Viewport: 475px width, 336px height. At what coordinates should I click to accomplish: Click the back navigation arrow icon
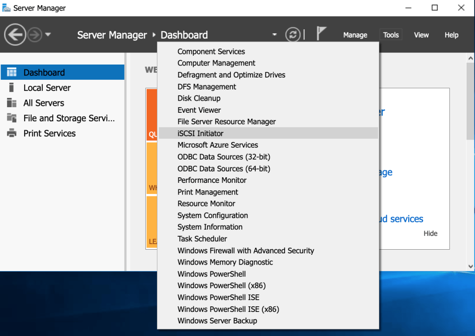(x=15, y=35)
